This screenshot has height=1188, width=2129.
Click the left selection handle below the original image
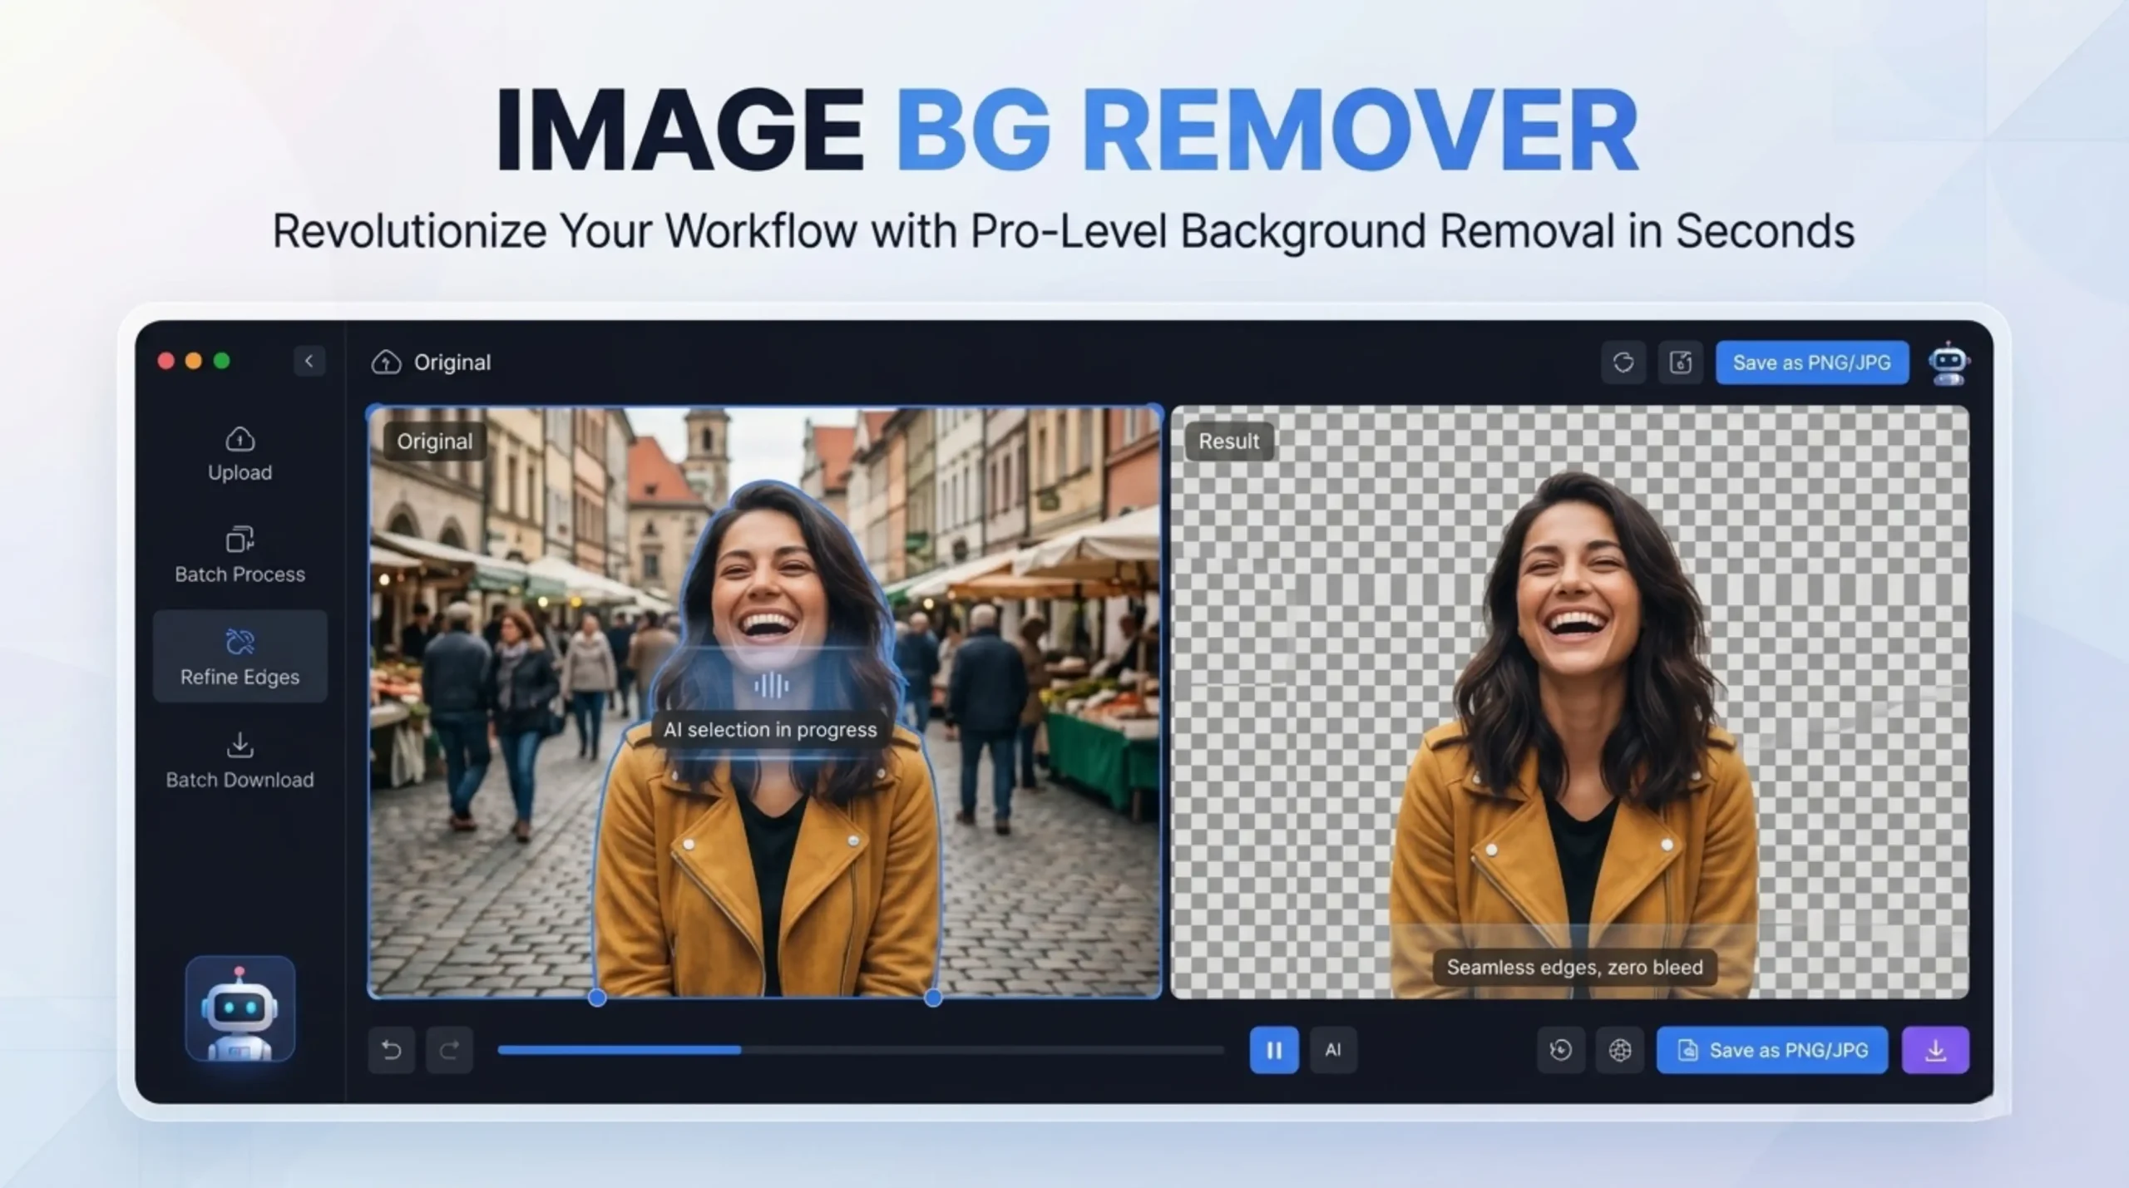[597, 998]
